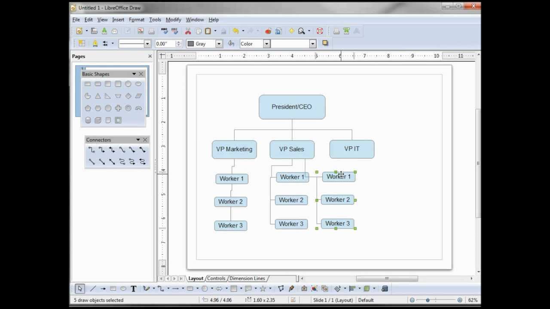Click the VP IT box in chart
Viewport: 550px width, 309px height.
351,149
